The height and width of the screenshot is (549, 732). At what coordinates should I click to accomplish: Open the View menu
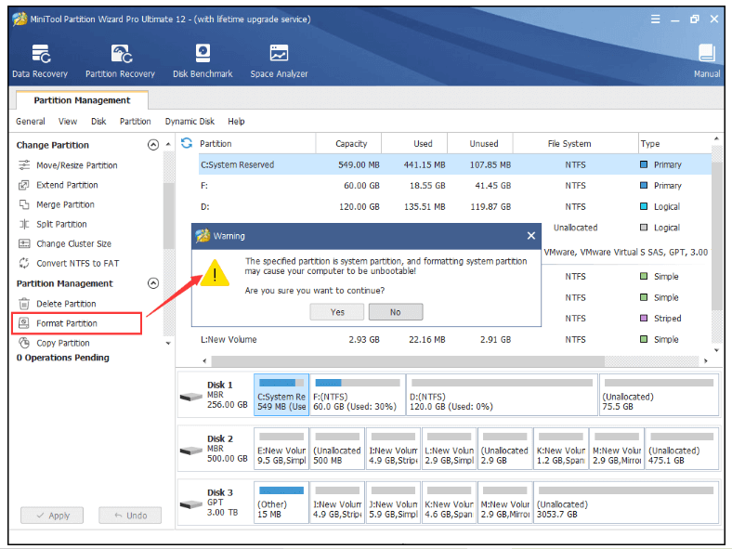[x=68, y=122]
